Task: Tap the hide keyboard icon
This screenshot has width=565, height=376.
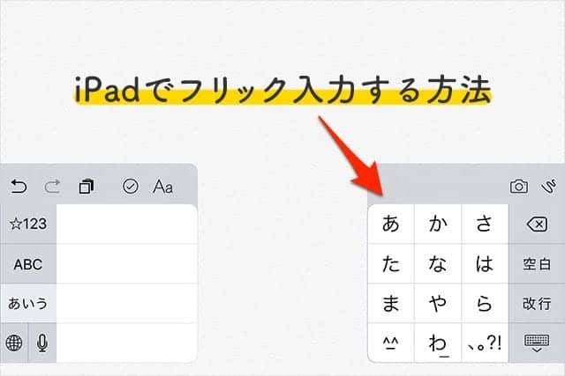Action: pos(537,343)
